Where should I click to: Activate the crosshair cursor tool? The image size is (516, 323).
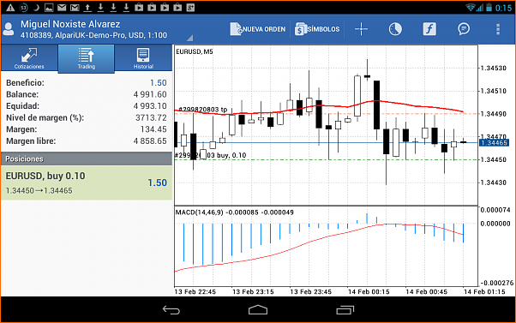[x=361, y=29]
